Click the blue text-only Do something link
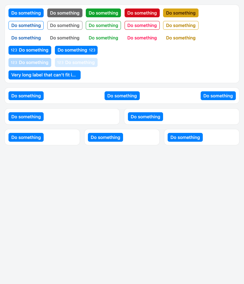The height and width of the screenshot is (284, 244). [x=26, y=38]
